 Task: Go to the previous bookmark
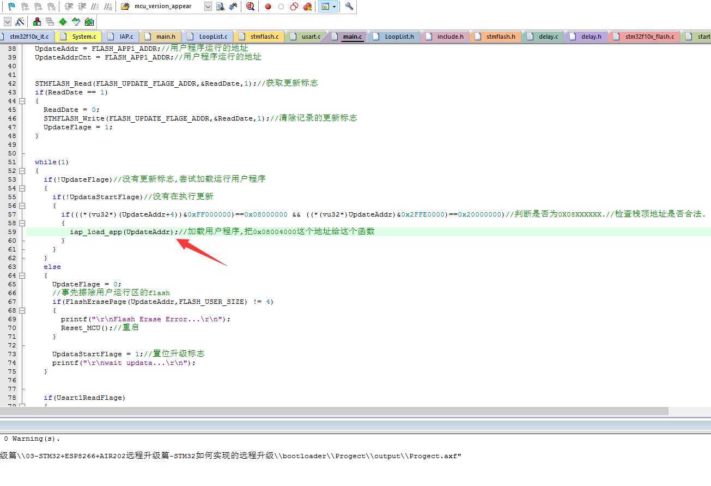tap(25, 7)
